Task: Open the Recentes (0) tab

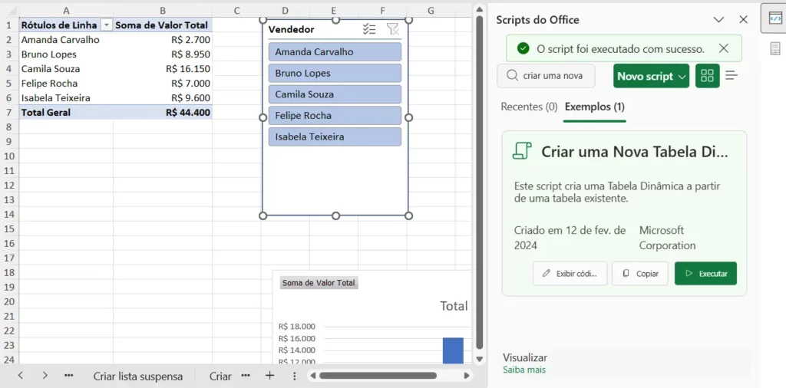Action: (529, 107)
